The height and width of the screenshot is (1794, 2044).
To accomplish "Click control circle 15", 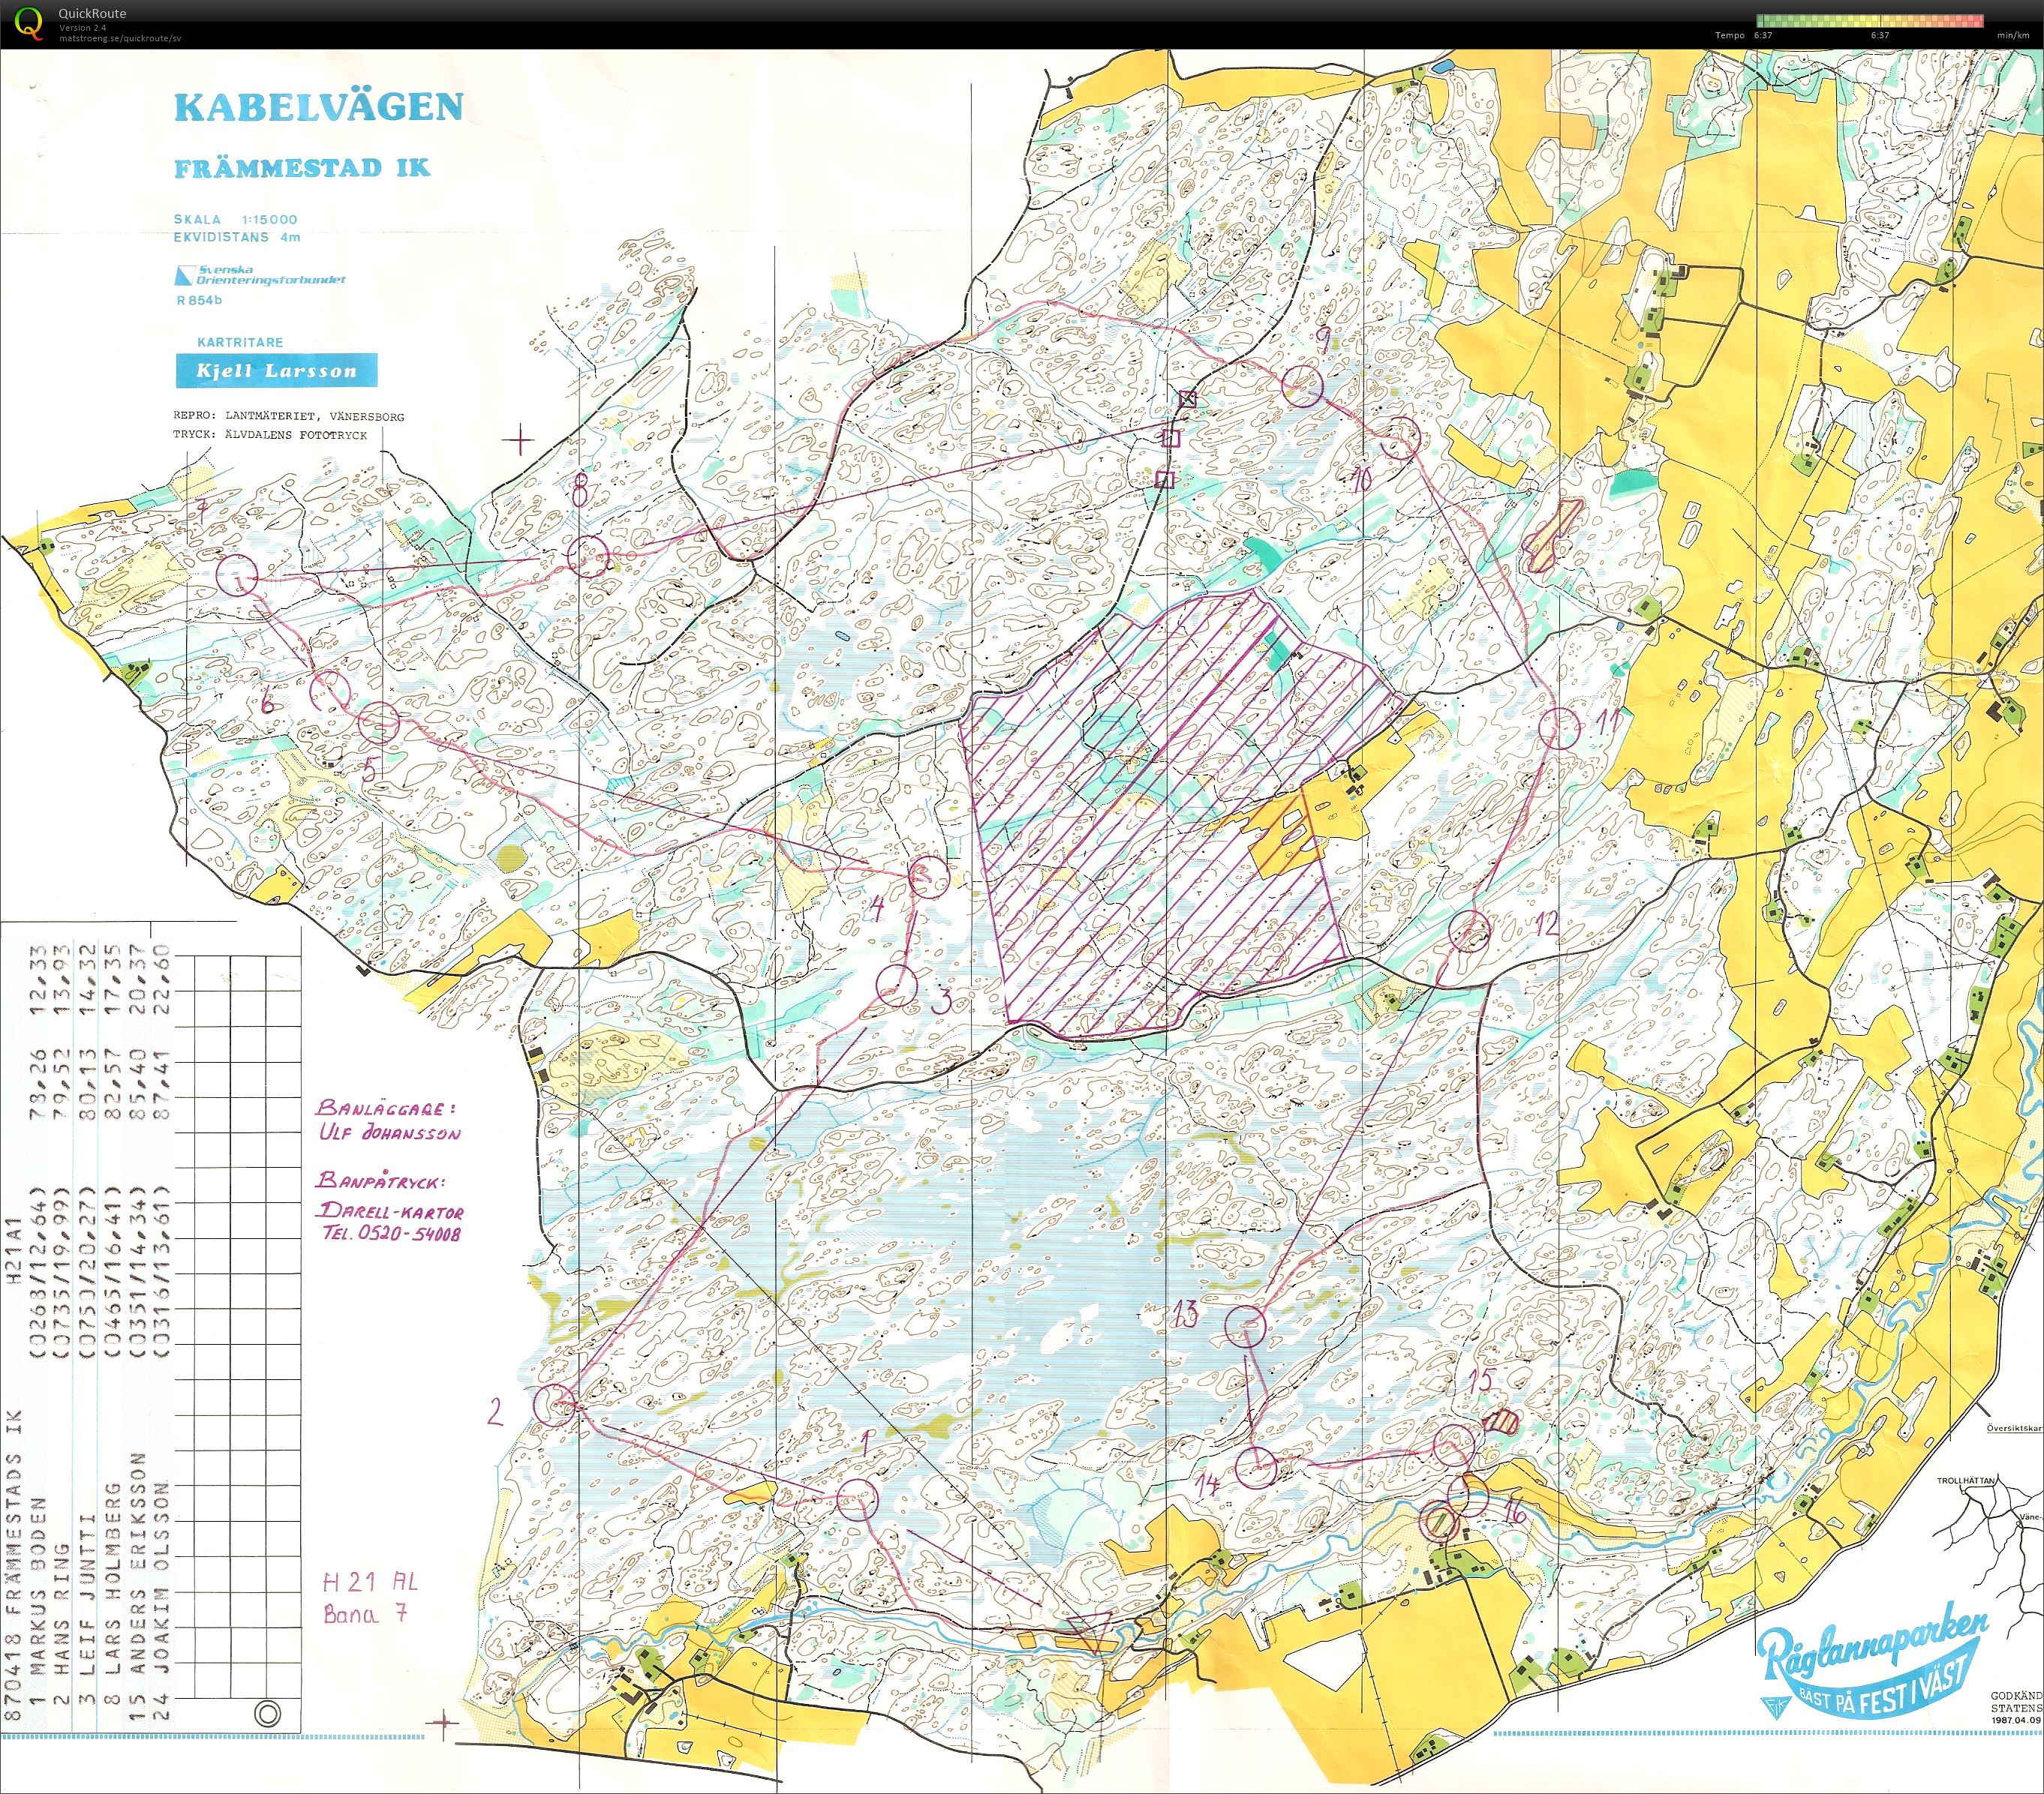I will [1453, 1445].
